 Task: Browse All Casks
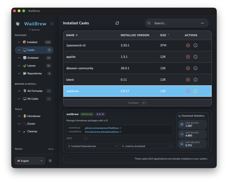coord(34,99)
